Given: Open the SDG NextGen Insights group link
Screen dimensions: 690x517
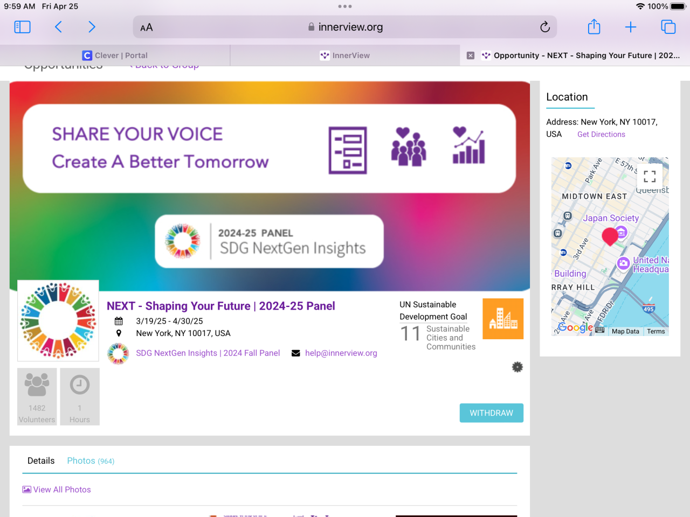Looking at the screenshot, I should pyautogui.click(x=208, y=353).
